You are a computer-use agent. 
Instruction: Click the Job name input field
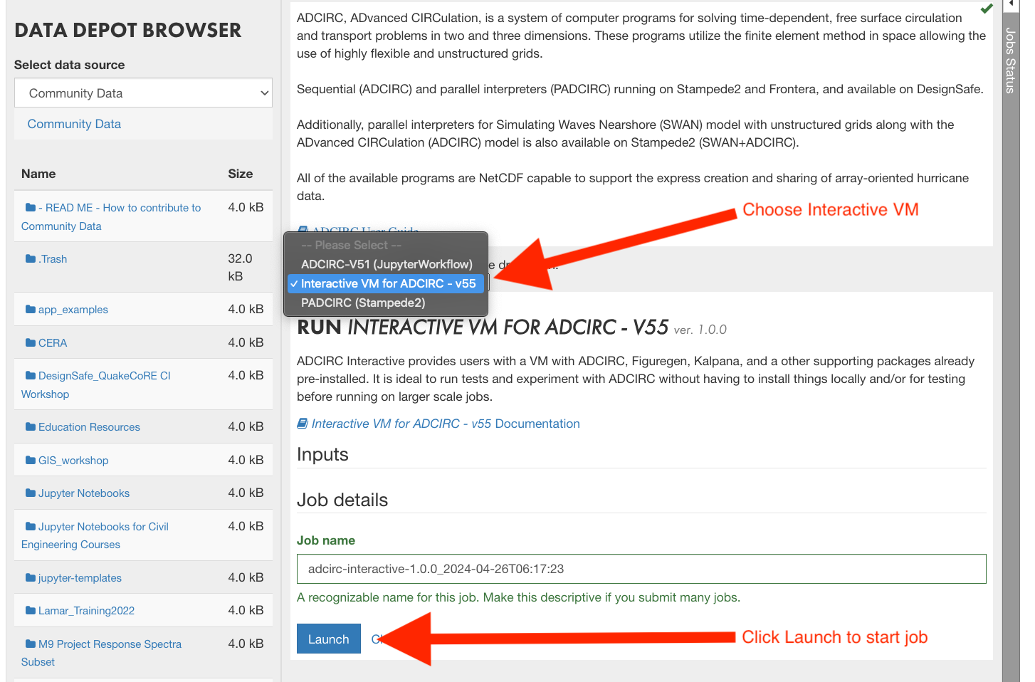pos(641,569)
